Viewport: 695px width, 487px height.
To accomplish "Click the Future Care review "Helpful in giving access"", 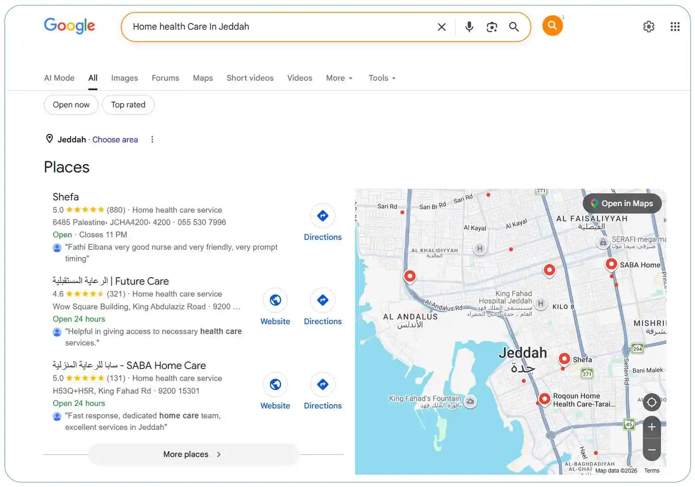I will 153,337.
